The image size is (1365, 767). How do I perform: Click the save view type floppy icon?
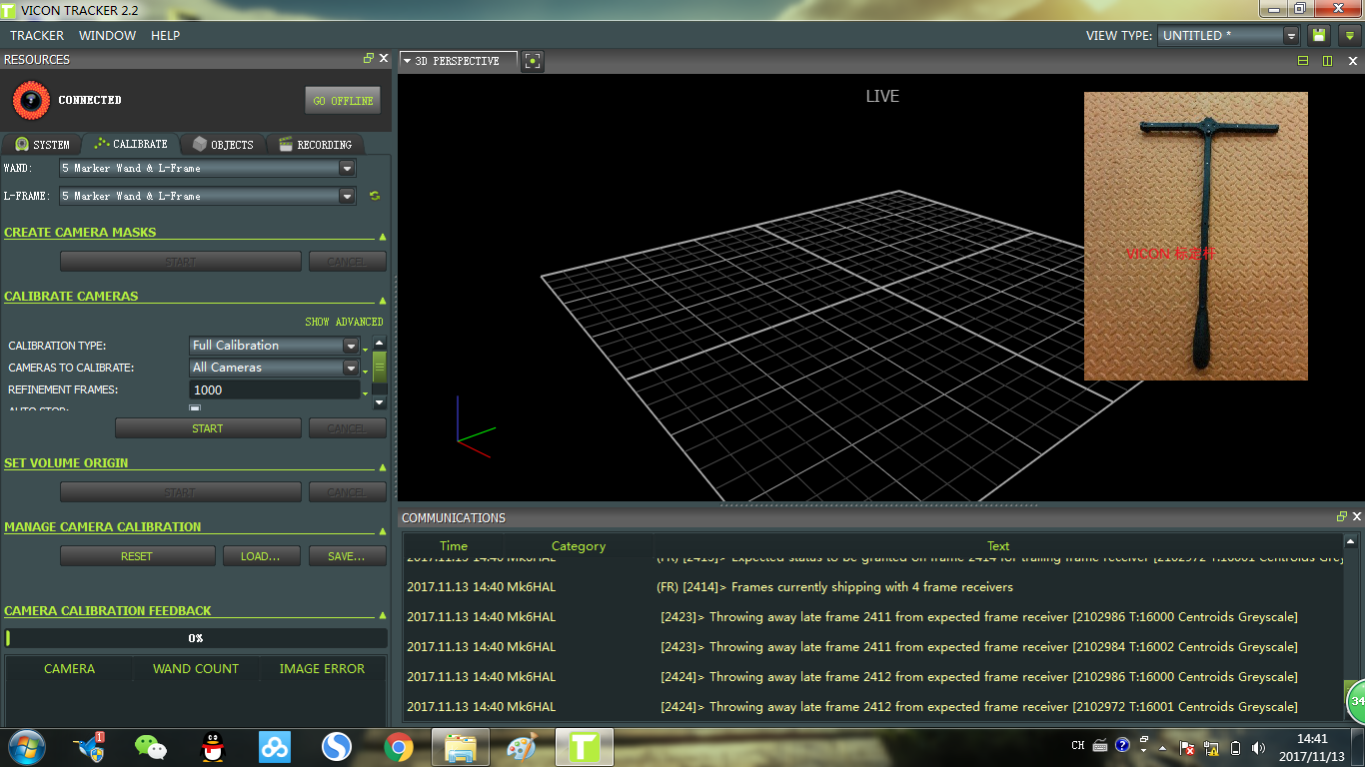pyautogui.click(x=1319, y=36)
